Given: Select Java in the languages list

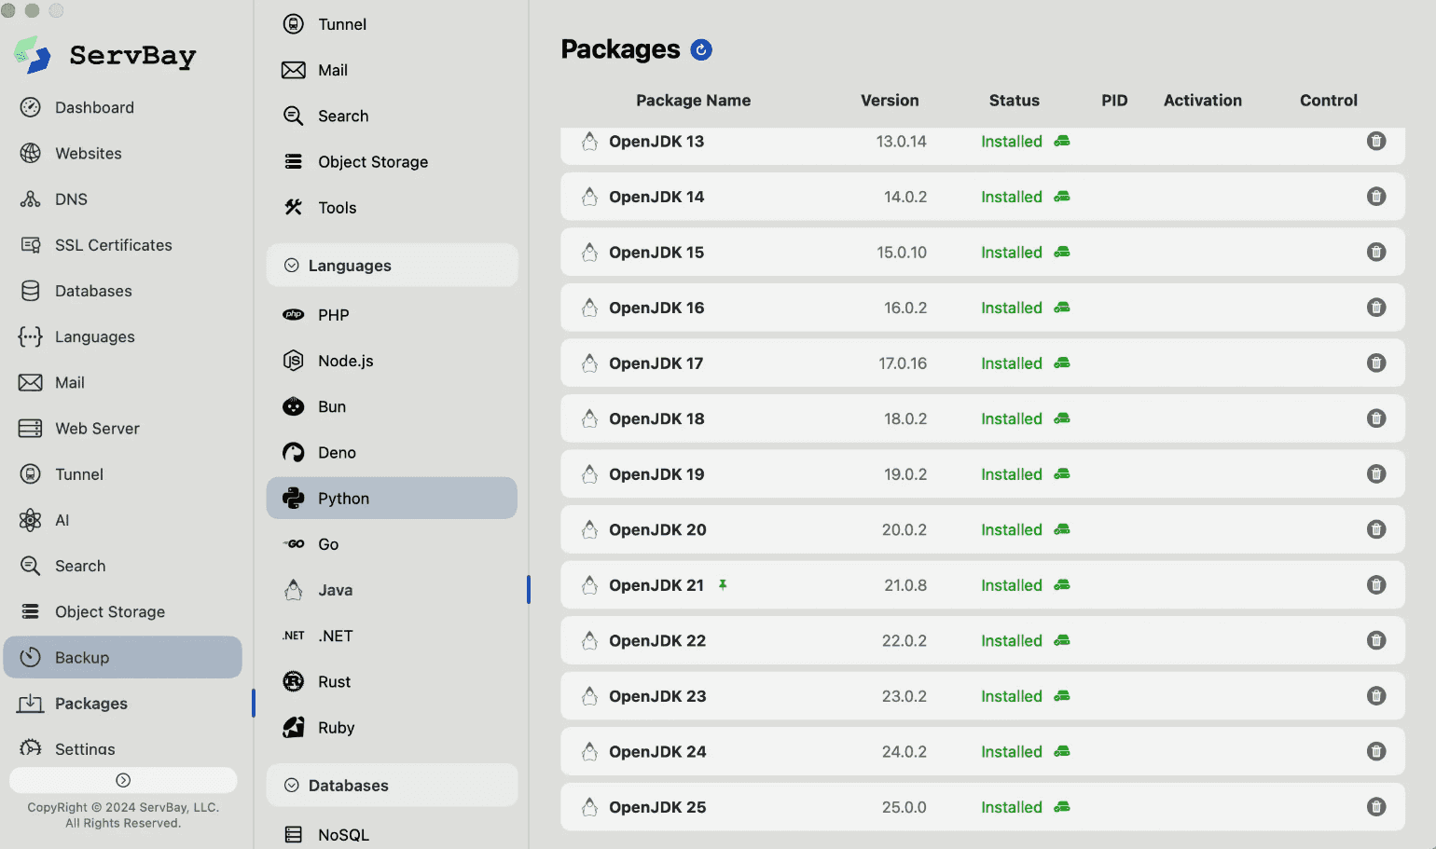Looking at the screenshot, I should pos(335,590).
